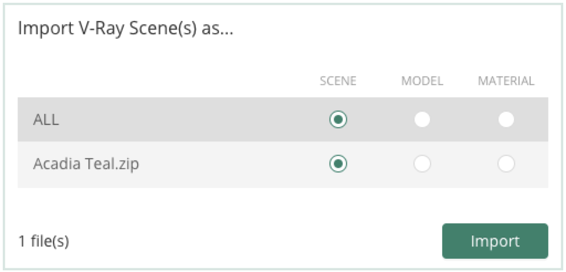
Task: Click the ALL row label
Action: point(46,119)
